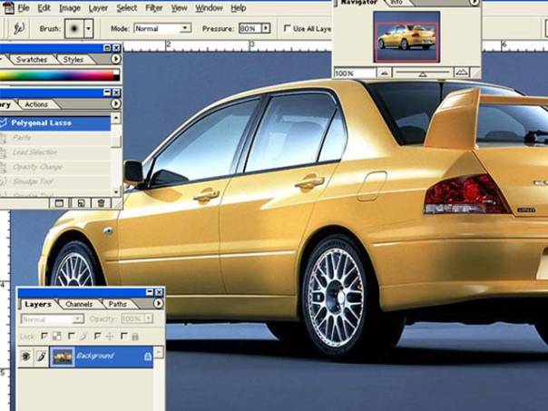Click the Smudge tool icon in options bar
This screenshot has height=411, width=548.
coord(18,28)
